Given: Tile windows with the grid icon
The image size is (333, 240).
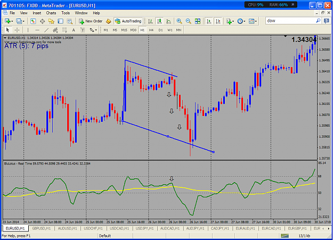Looking at the screenshot, I should pos(198,21).
